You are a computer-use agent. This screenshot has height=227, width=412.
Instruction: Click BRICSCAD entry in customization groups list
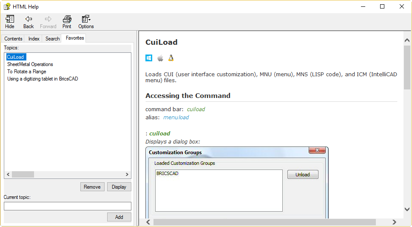(168, 173)
